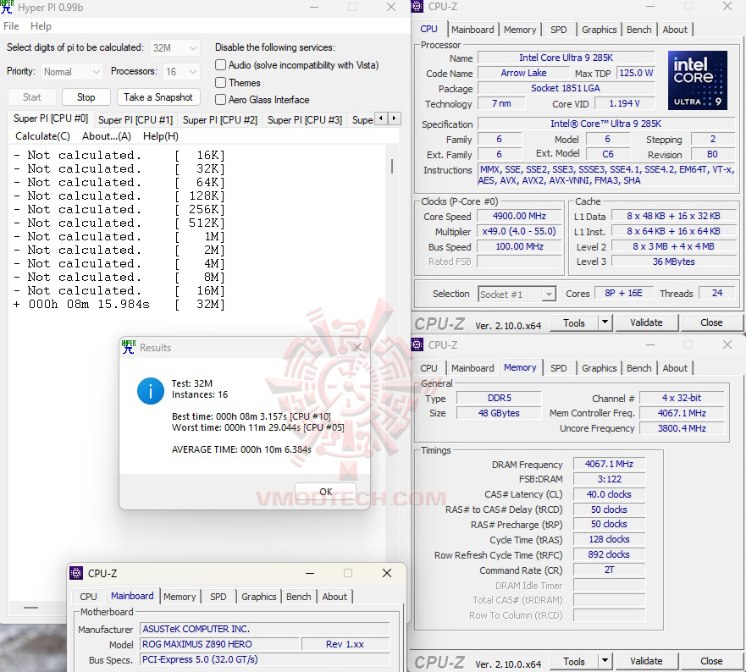This screenshot has width=746, height=672.
Task: Click Validate in top CPU-Z window
Action: point(646,322)
